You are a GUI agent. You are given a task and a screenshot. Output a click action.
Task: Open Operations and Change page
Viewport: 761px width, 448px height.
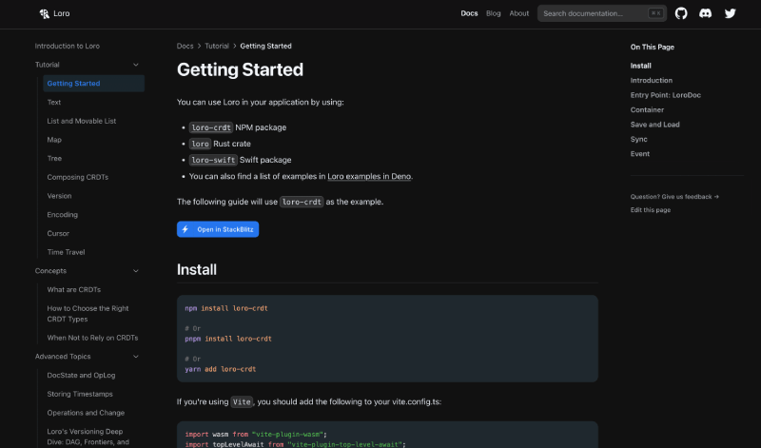86,413
